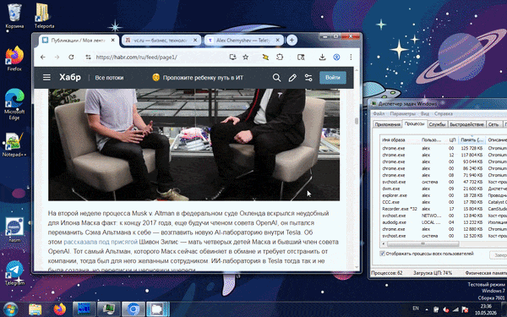Open the Habr hamburger menu
Viewport: 507px width, 317px height.
(46, 78)
